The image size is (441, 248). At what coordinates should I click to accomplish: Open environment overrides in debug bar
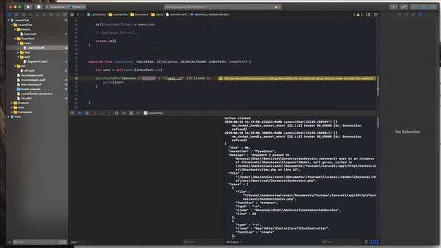coord(131,113)
